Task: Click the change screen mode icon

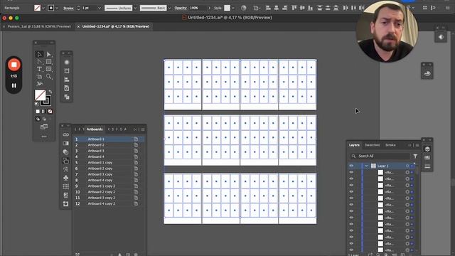Action: click(x=44, y=127)
